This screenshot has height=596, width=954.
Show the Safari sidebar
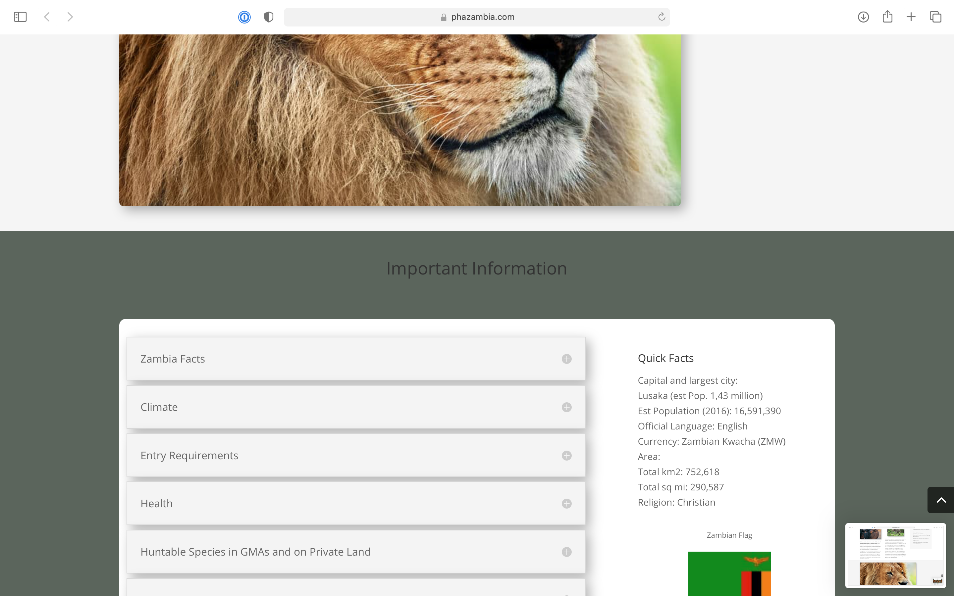pos(20,17)
